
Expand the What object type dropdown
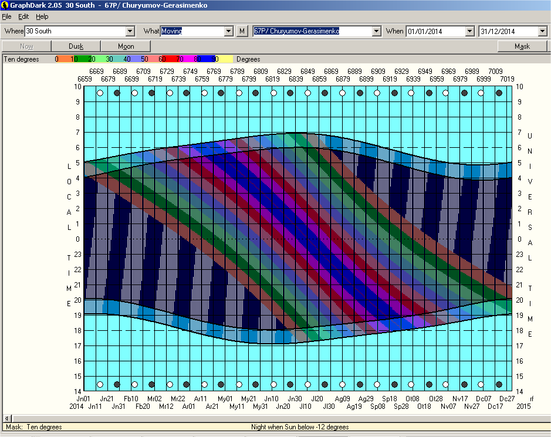point(228,31)
